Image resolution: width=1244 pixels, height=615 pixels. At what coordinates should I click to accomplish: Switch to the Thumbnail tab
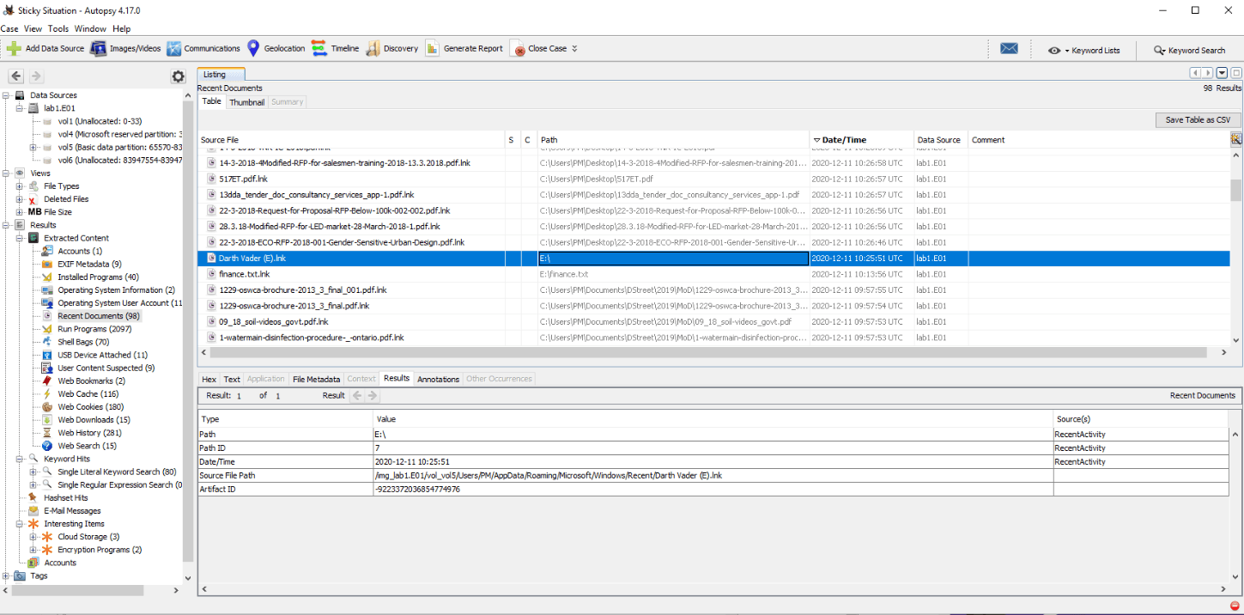[246, 102]
